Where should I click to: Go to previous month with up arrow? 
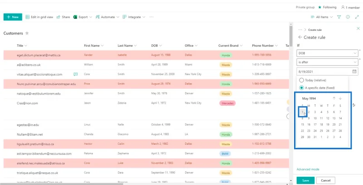pos(334,98)
